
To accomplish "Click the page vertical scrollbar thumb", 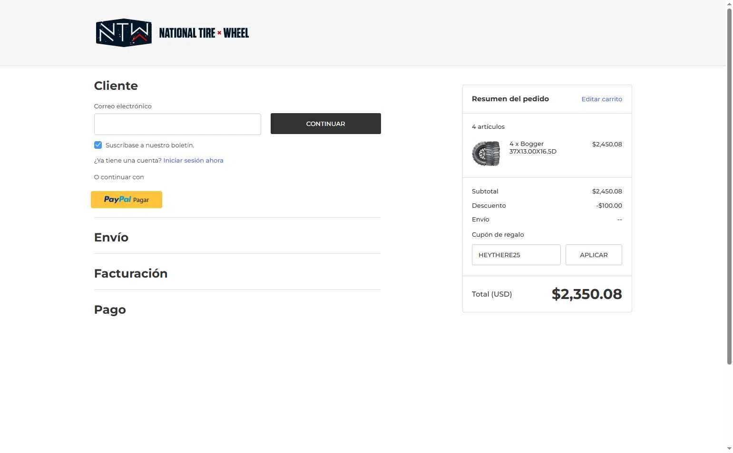I will pyautogui.click(x=729, y=186).
